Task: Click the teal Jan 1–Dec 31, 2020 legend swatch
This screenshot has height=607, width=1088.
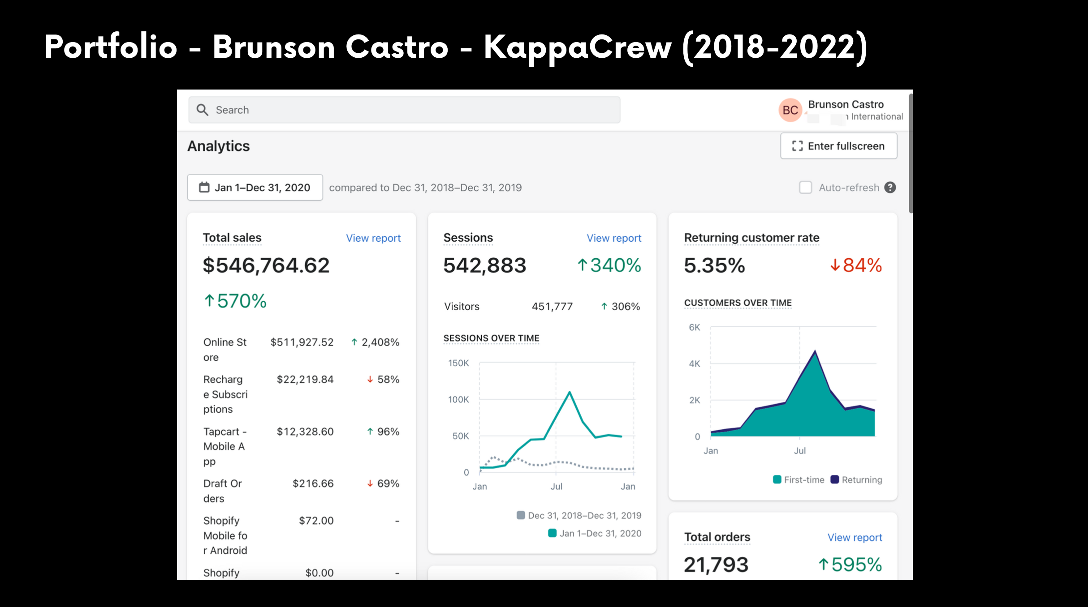Action: click(553, 533)
